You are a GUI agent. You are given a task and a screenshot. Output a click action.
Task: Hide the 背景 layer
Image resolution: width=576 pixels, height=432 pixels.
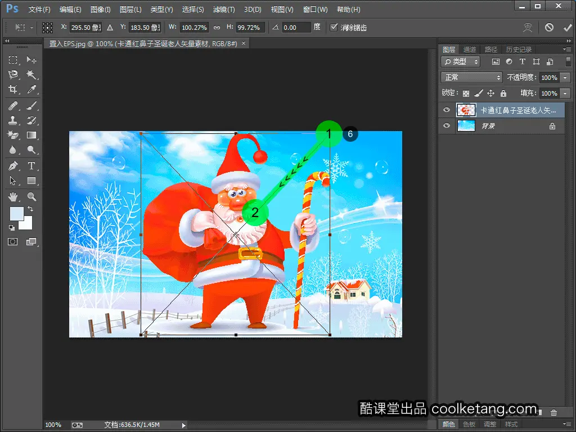[x=446, y=125]
